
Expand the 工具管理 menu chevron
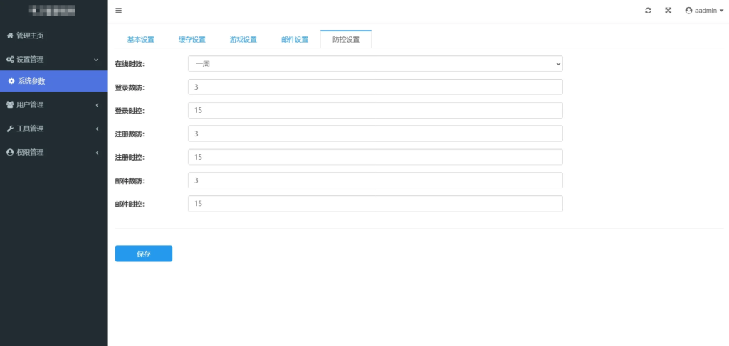coord(96,129)
